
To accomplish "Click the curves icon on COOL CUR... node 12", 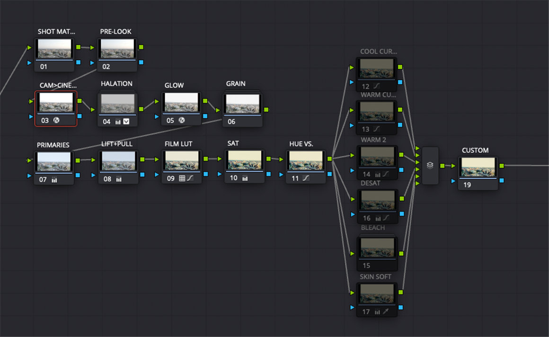I will (x=377, y=86).
